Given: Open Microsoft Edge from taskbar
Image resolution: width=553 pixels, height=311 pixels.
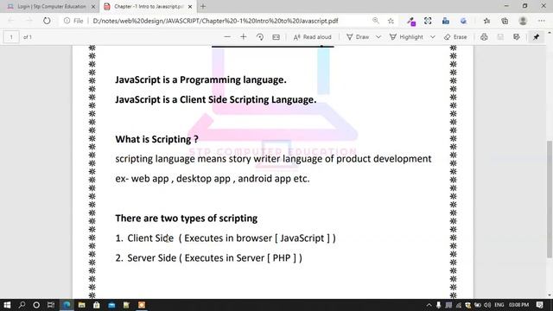Looking at the screenshot, I should pos(67,305).
